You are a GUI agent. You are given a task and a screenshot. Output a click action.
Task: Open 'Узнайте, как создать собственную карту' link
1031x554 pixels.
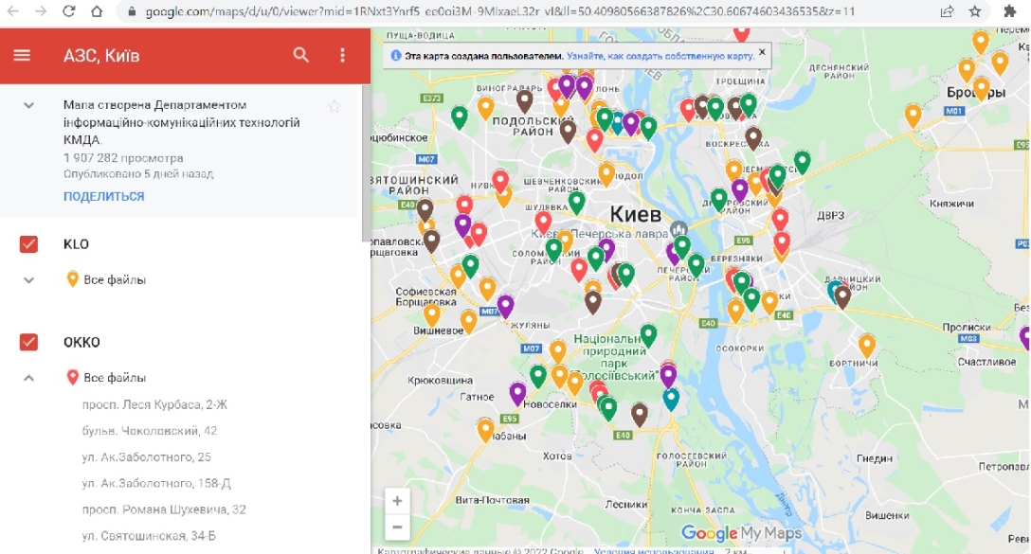point(660,57)
